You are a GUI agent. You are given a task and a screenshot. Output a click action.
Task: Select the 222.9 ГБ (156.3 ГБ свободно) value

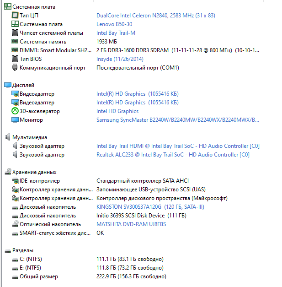coord(132,276)
